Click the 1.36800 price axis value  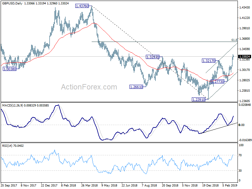pos(245,39)
